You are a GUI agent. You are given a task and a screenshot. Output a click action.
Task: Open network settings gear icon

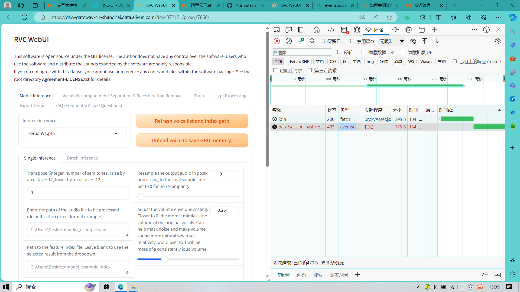[x=498, y=41]
